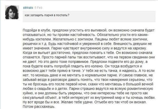The height and width of the screenshot is (109, 158).
Task: Click the phrase "Предложи подвезти его до дому"
Action: (x=117, y=62)
